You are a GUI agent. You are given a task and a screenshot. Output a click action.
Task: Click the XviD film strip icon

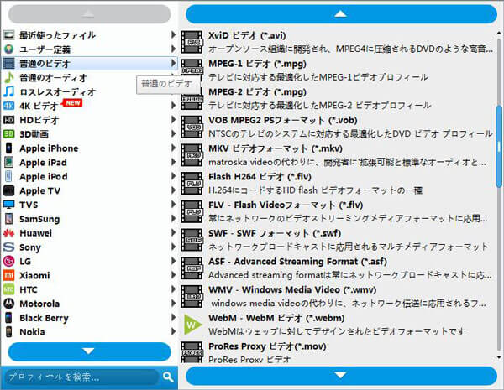tap(192, 42)
